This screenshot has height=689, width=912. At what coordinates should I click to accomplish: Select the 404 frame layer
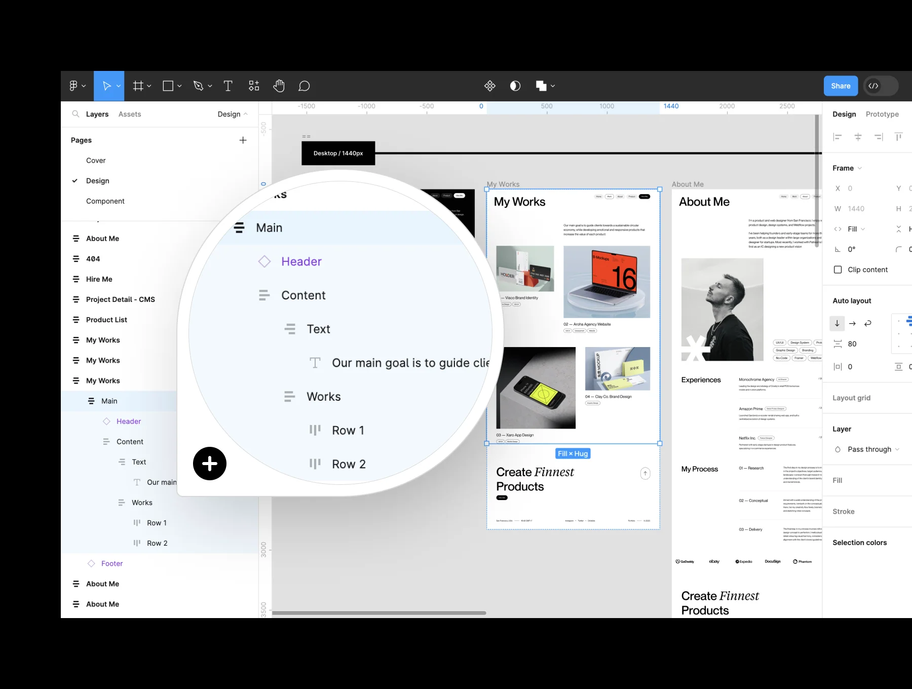click(93, 259)
